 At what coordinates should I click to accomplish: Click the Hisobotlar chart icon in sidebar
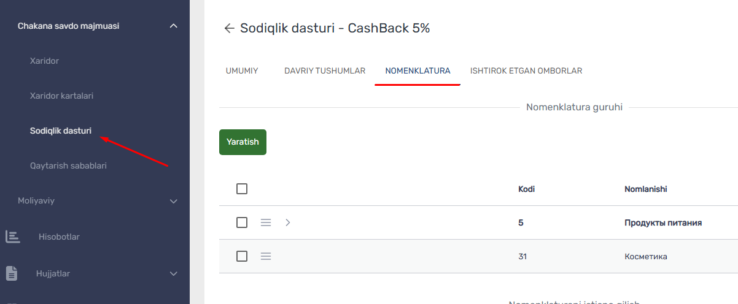click(x=12, y=237)
